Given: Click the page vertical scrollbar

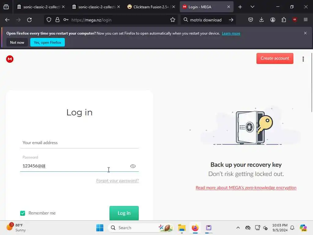Looking at the screenshot, I should coord(311,83).
